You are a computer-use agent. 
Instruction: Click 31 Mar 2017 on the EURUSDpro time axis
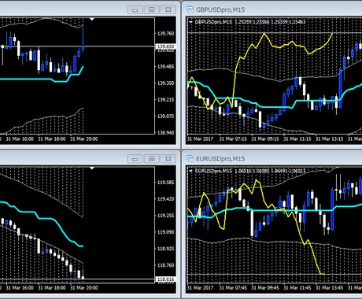pyautogui.click(x=200, y=288)
